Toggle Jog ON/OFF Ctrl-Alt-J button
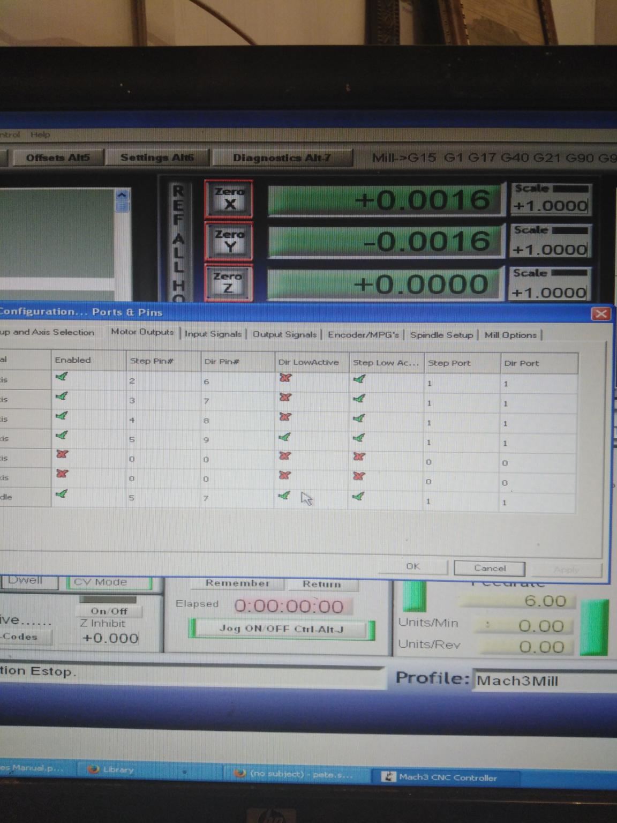 point(281,629)
